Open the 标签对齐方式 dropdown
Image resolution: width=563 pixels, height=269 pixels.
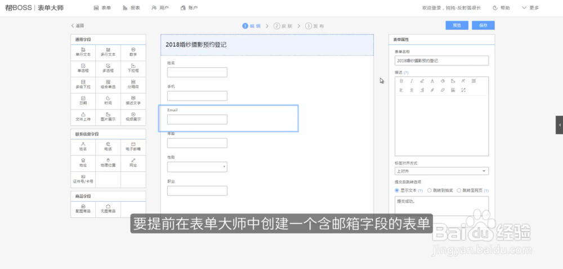click(441, 171)
